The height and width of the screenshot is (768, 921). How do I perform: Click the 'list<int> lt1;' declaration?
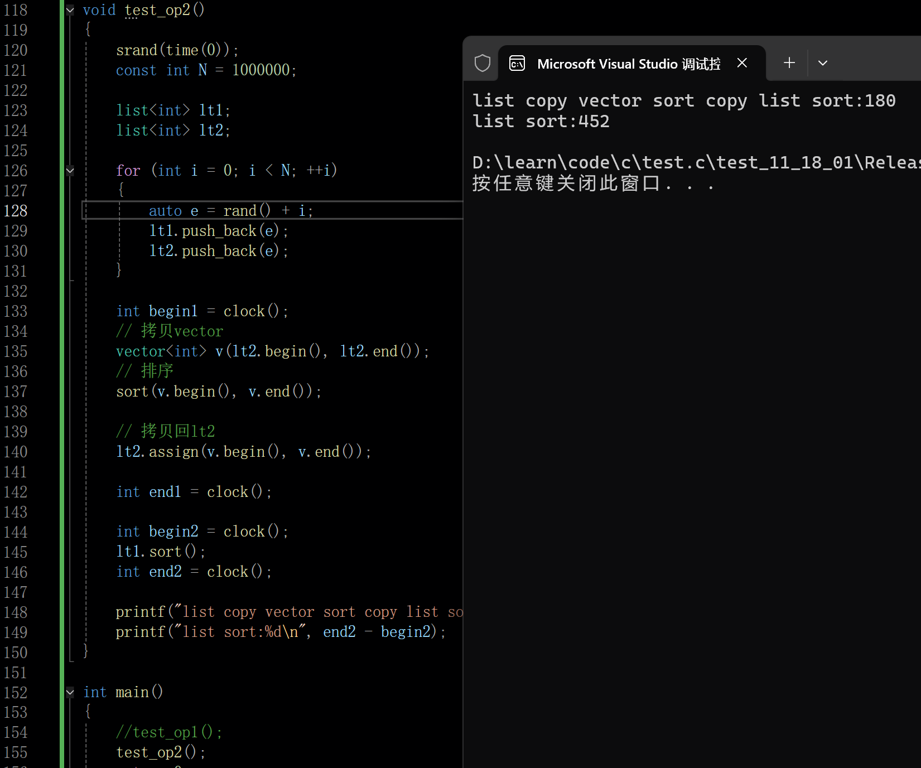pos(173,110)
